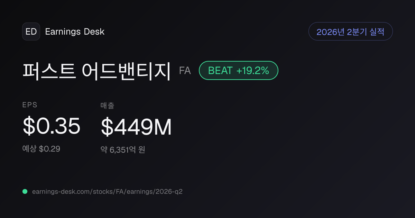Open the Earnings Desk brand name
This screenshot has width=415, height=218.
[75, 31]
